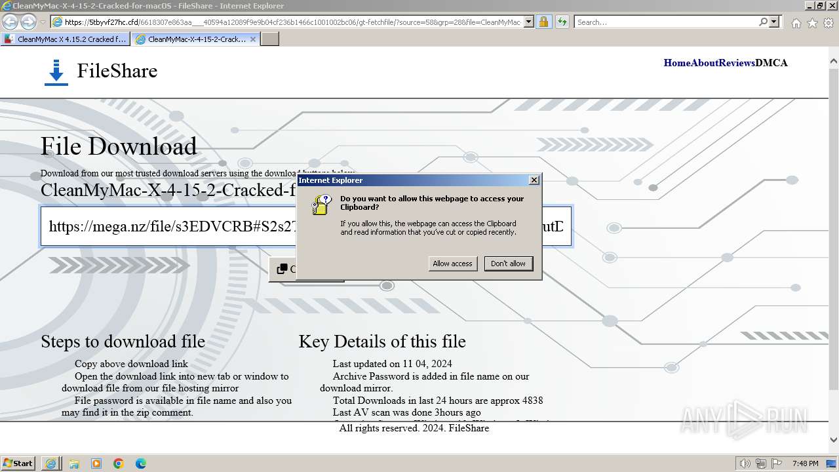Open the Home navigation link

pos(677,63)
